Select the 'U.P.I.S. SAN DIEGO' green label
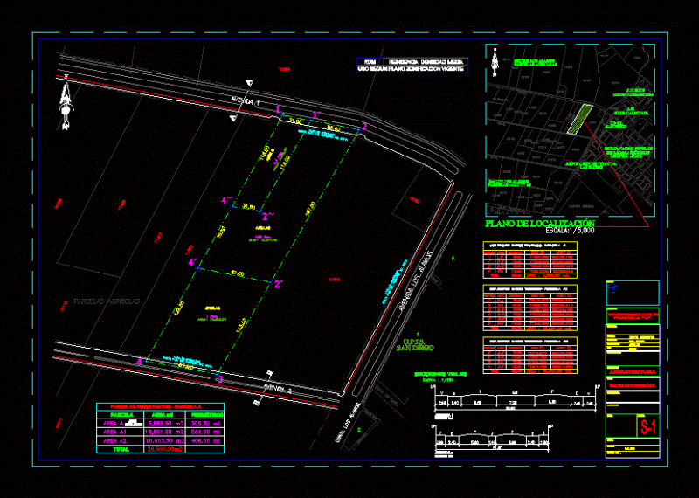The width and height of the screenshot is (699, 498). [x=414, y=344]
